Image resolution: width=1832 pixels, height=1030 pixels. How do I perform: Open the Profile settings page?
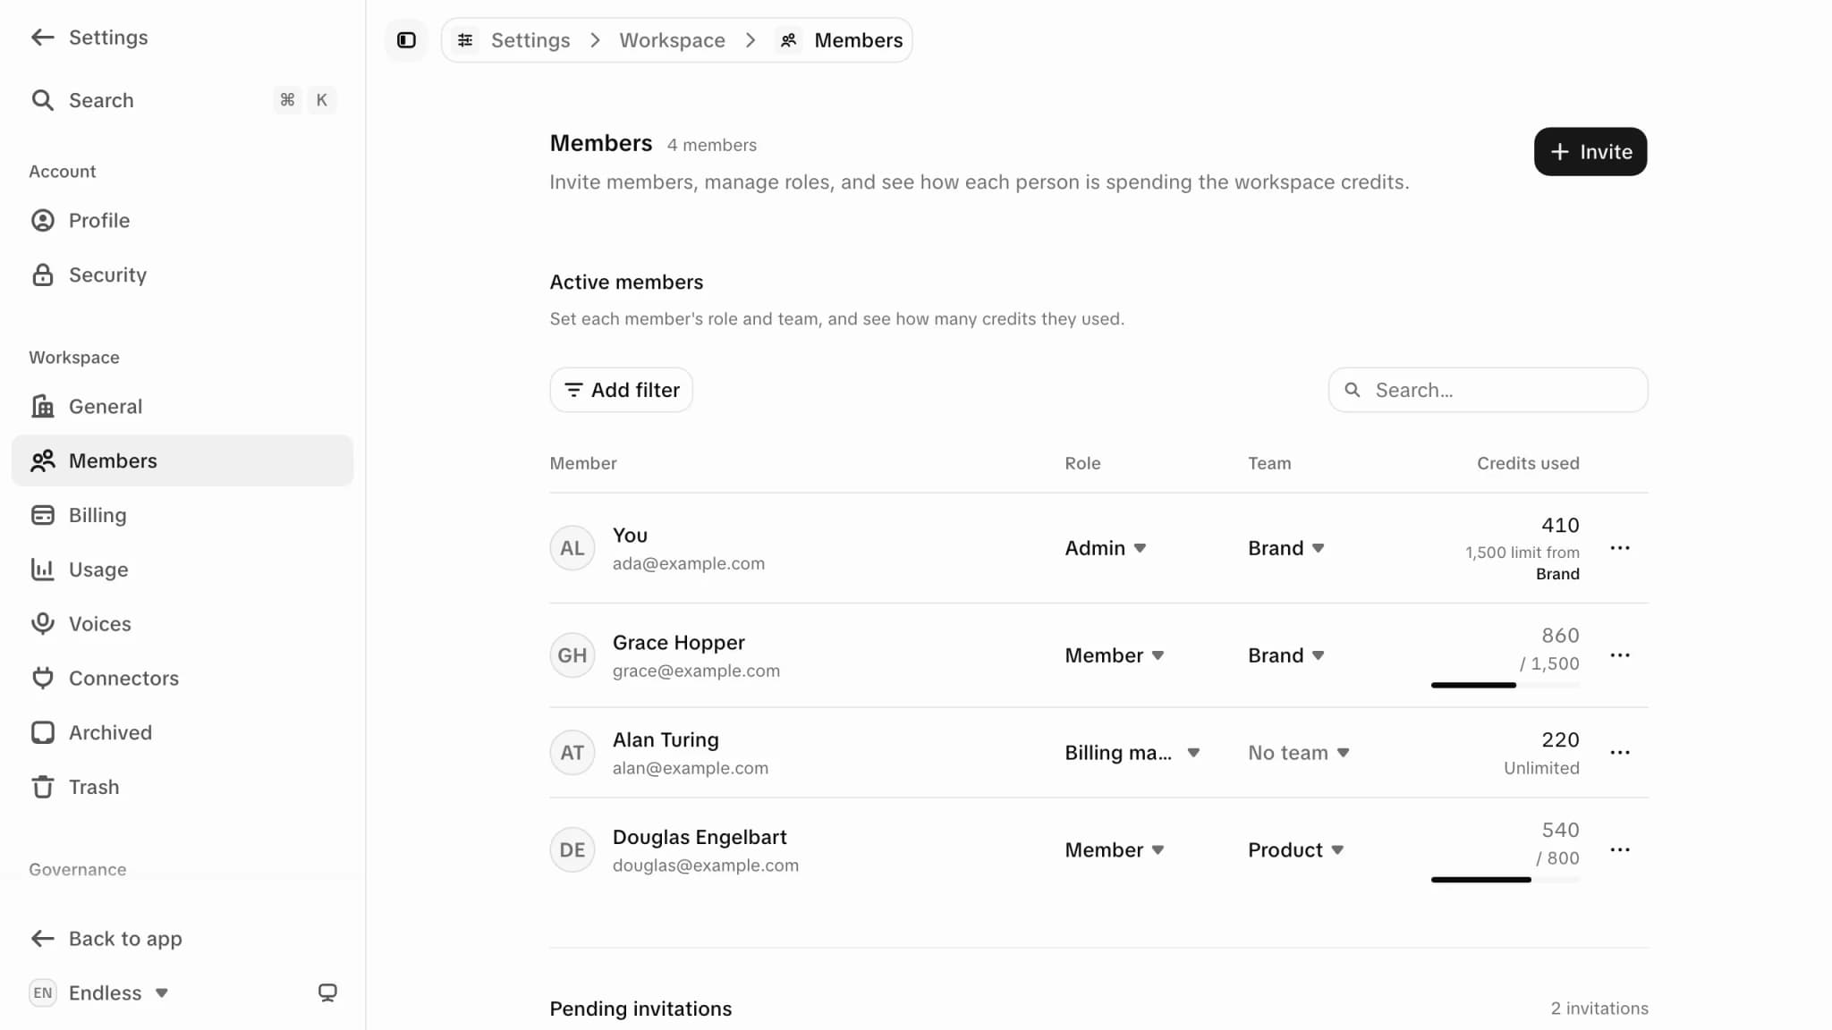(182, 221)
